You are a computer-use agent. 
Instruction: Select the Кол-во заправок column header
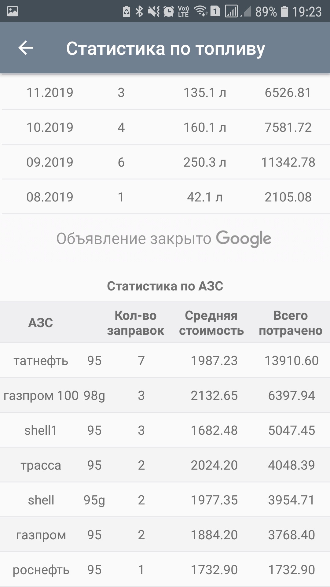coord(135,323)
